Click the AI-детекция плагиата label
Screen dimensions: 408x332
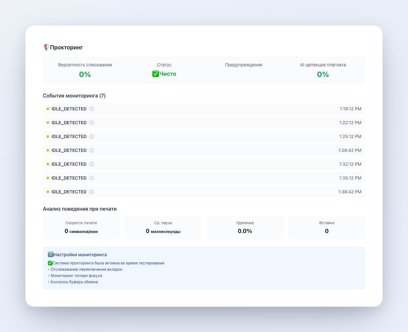(x=323, y=65)
